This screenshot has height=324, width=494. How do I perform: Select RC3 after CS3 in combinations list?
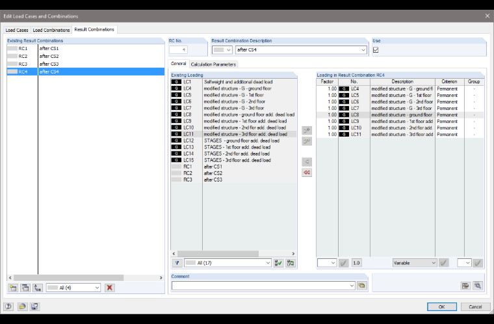click(x=85, y=64)
